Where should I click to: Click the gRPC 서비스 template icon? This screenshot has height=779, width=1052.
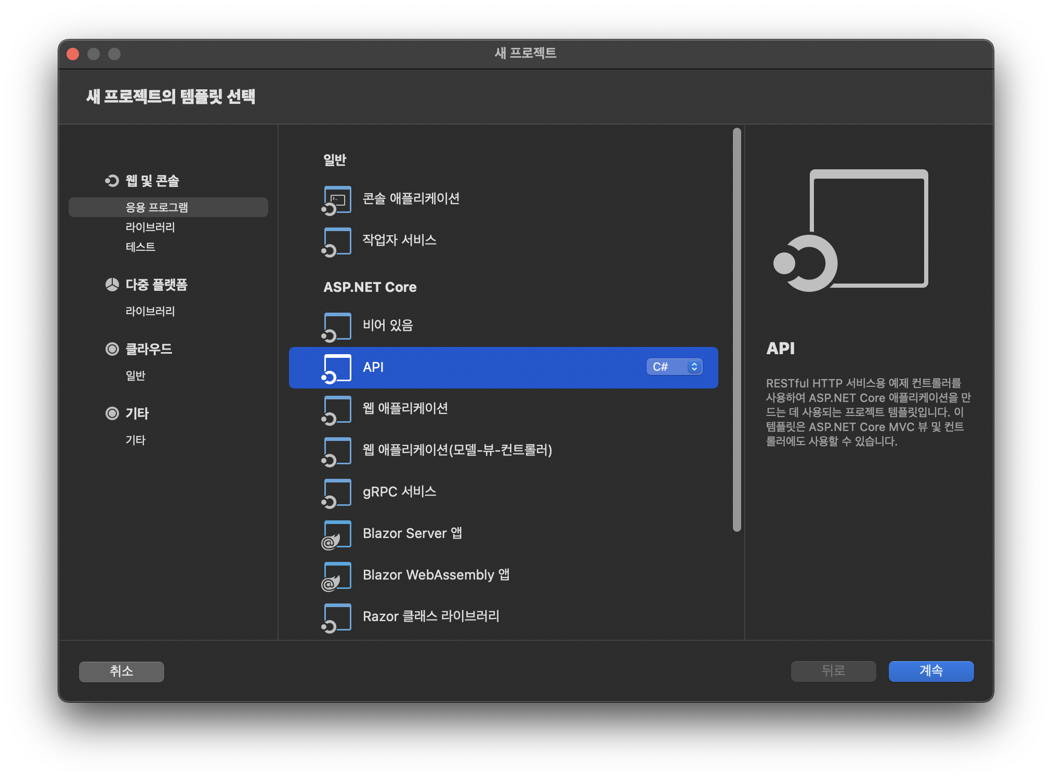coord(336,493)
